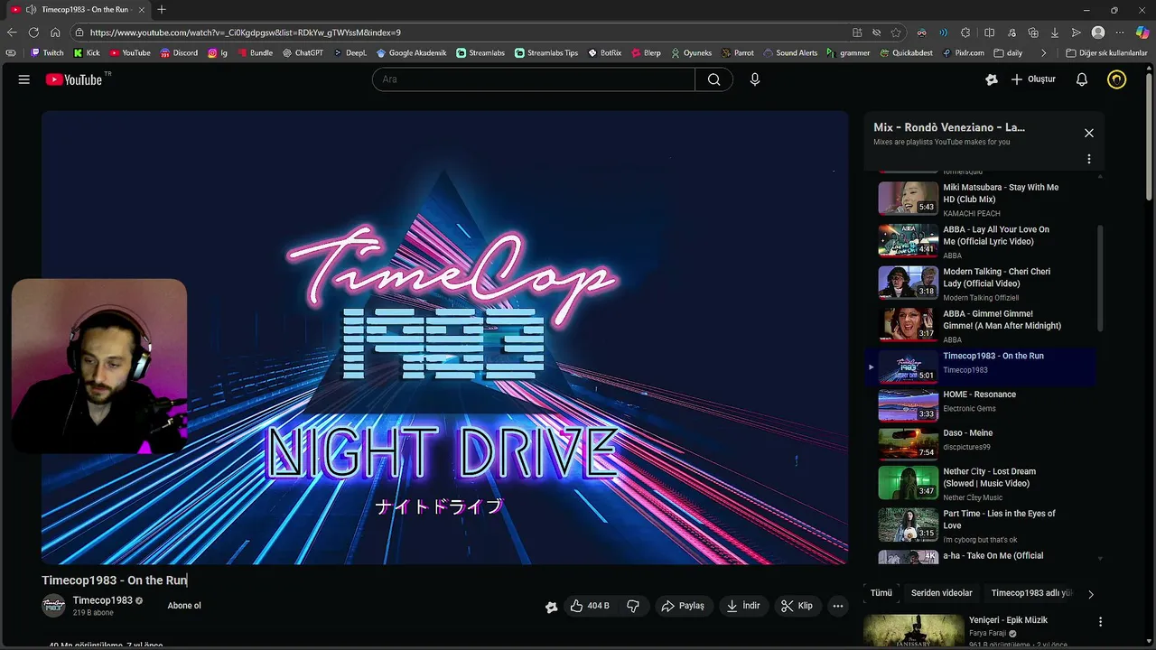
Task: Select the Seriden videolar filter chip
Action: [x=941, y=593]
